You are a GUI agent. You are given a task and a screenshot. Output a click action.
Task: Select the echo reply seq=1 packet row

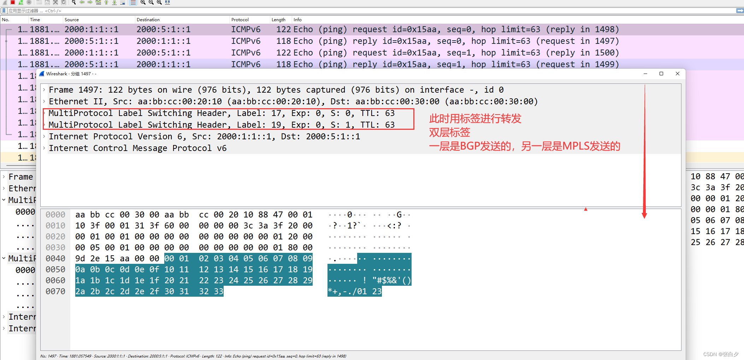372,64
